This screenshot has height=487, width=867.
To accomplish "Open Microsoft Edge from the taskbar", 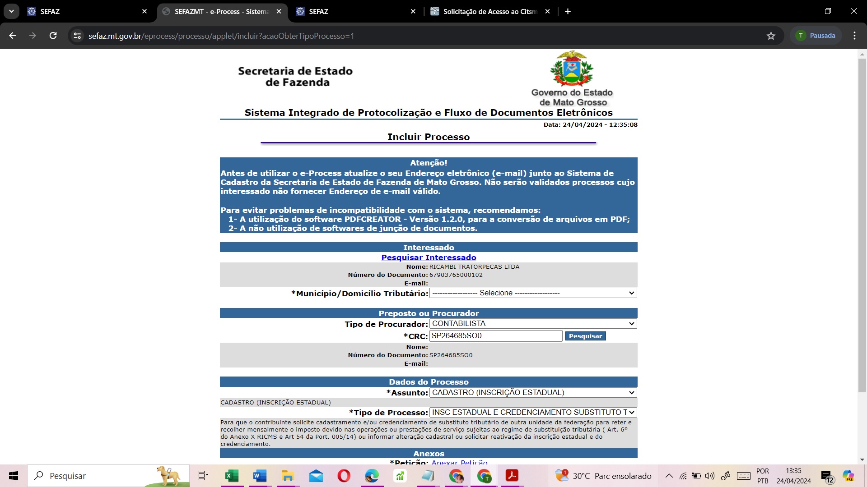I will tap(372, 476).
